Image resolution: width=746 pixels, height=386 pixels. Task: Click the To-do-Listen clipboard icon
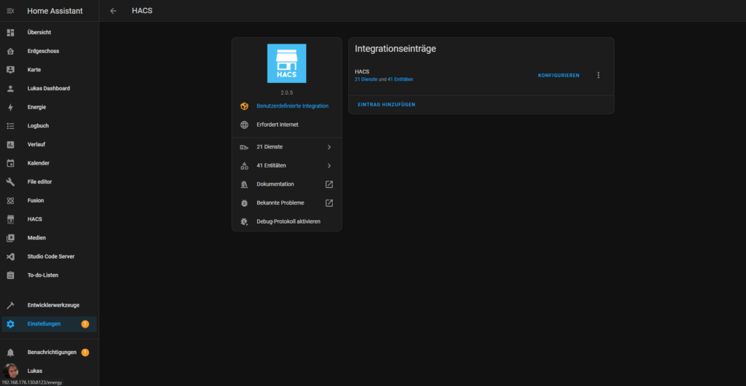(10, 275)
